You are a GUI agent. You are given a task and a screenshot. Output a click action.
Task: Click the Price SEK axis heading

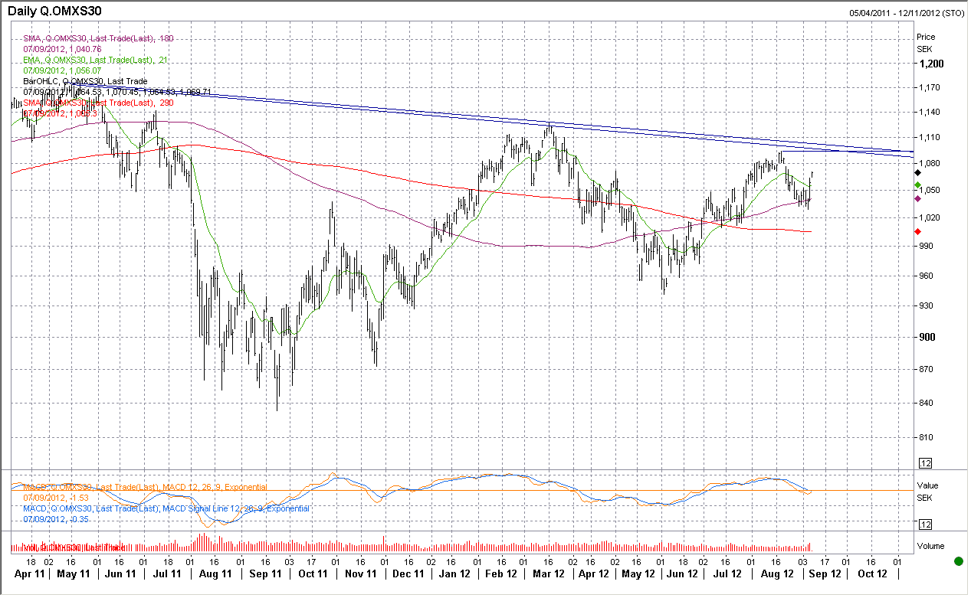pyautogui.click(x=926, y=42)
